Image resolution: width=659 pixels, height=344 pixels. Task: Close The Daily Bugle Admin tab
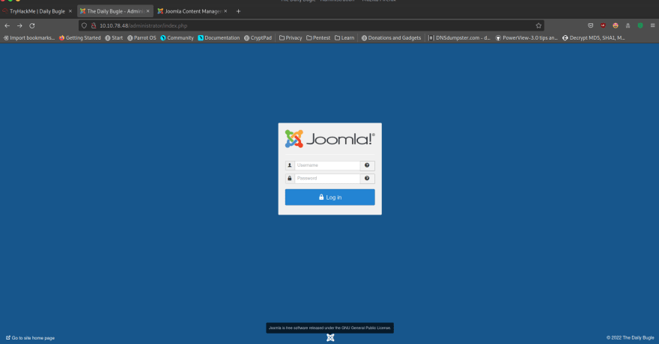point(148,11)
